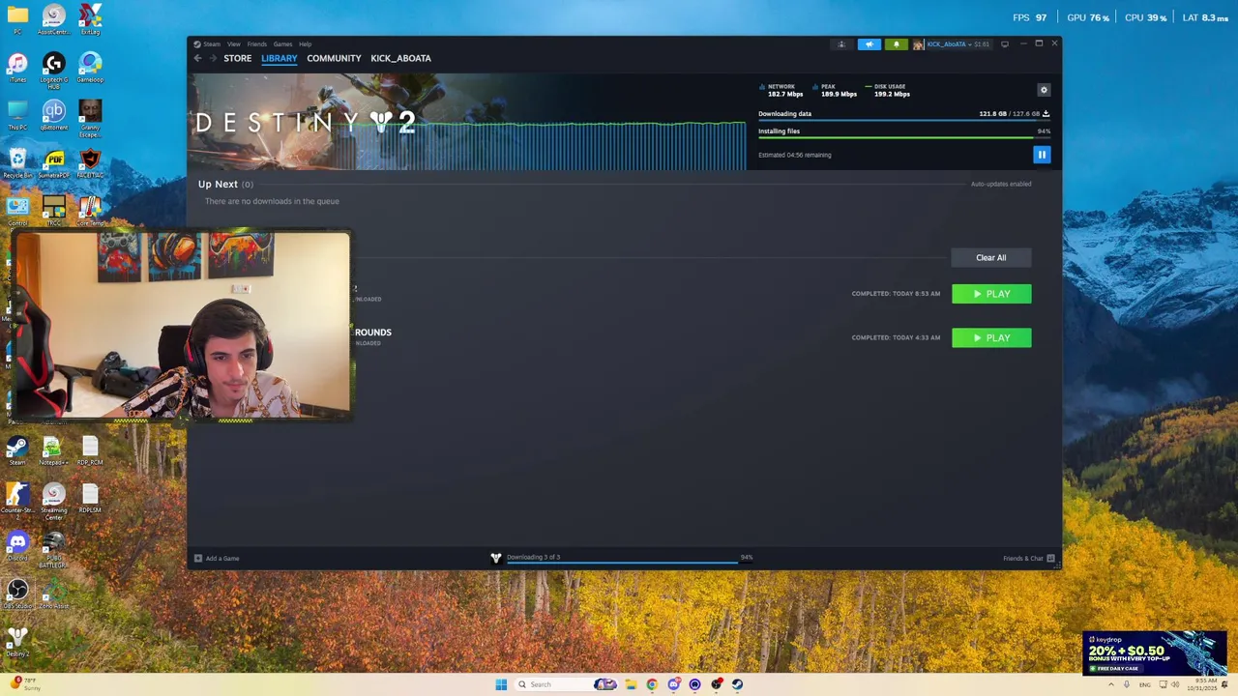This screenshot has height=696, width=1238.
Task: Open download settings gear in Steam
Action: pos(1044,90)
